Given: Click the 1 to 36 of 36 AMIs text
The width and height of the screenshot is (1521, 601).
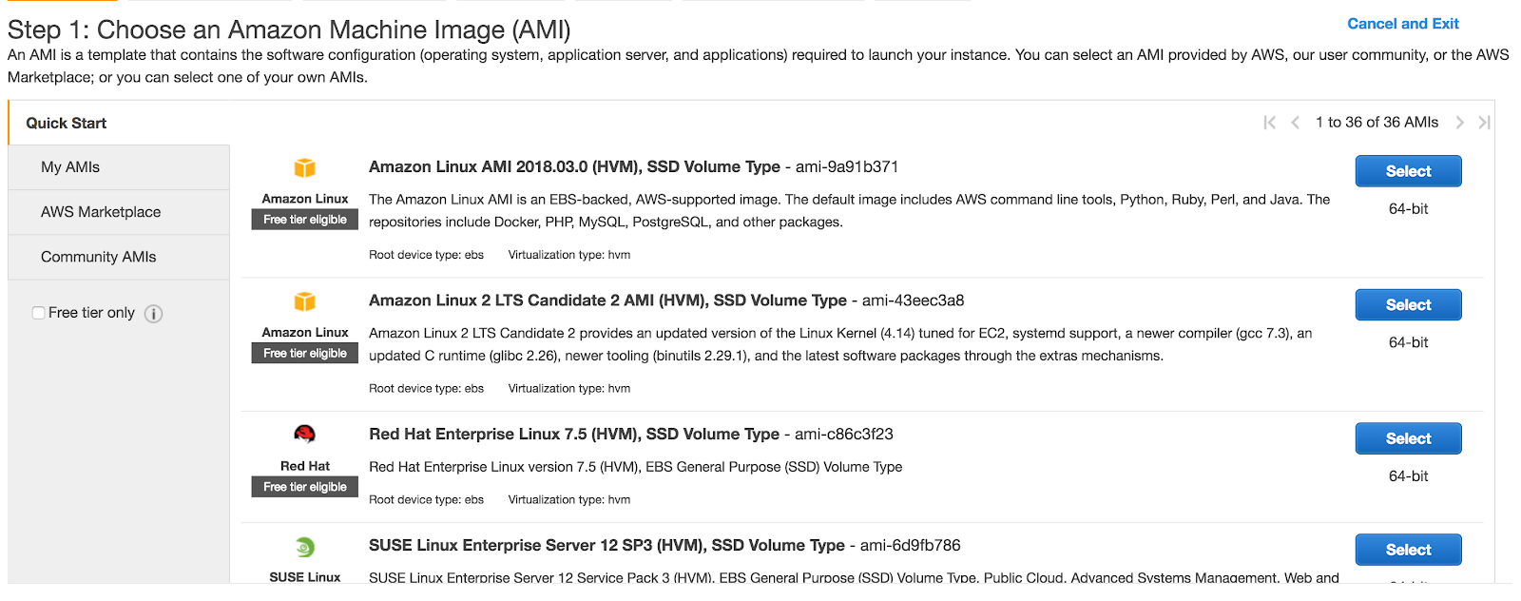Looking at the screenshot, I should coord(1377,123).
